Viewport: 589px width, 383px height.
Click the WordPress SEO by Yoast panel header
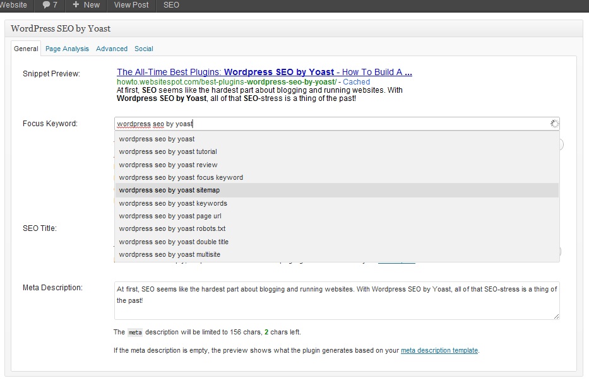[294, 28]
